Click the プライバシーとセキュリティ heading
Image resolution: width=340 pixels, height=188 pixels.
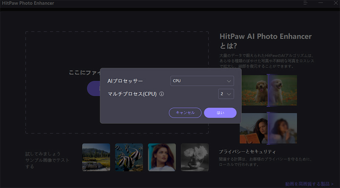pyautogui.click(x=247, y=152)
